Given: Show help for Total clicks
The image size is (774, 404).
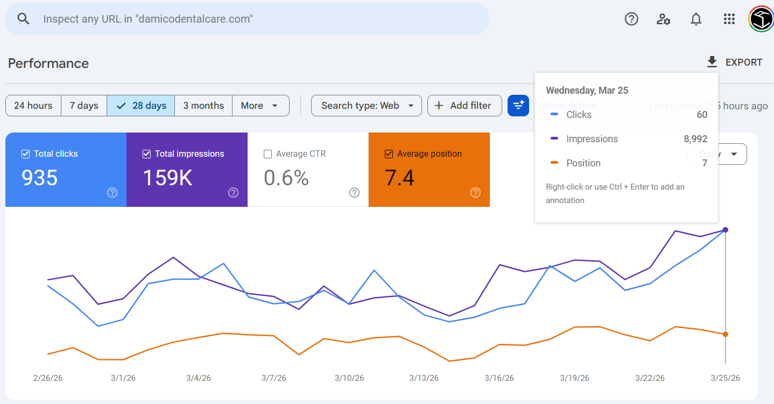Looking at the screenshot, I should 112,192.
